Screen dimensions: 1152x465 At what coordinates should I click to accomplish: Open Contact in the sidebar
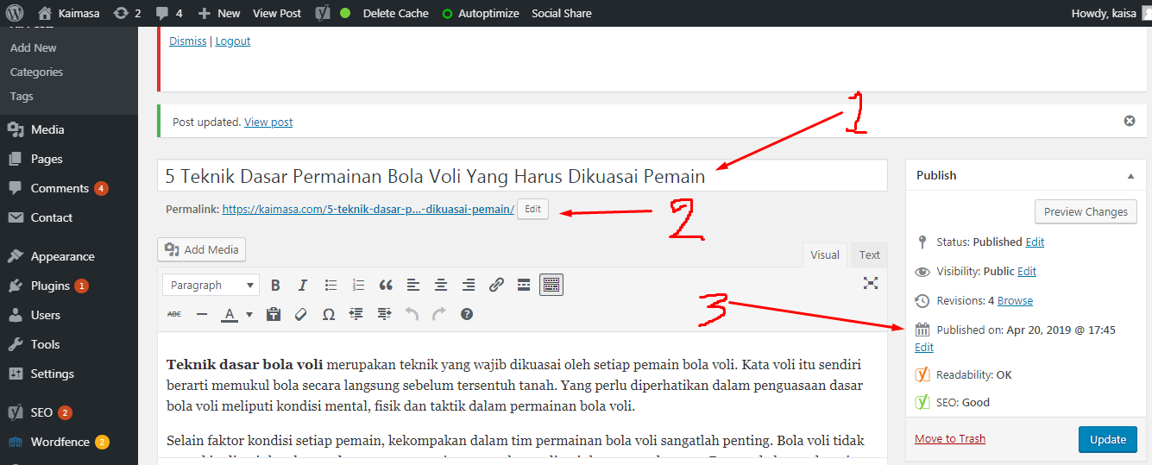pyautogui.click(x=52, y=217)
